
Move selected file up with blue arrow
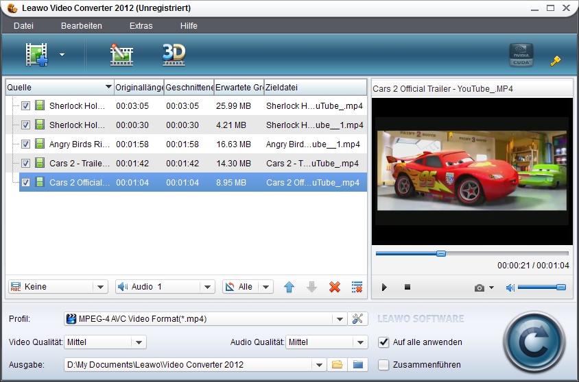point(289,287)
